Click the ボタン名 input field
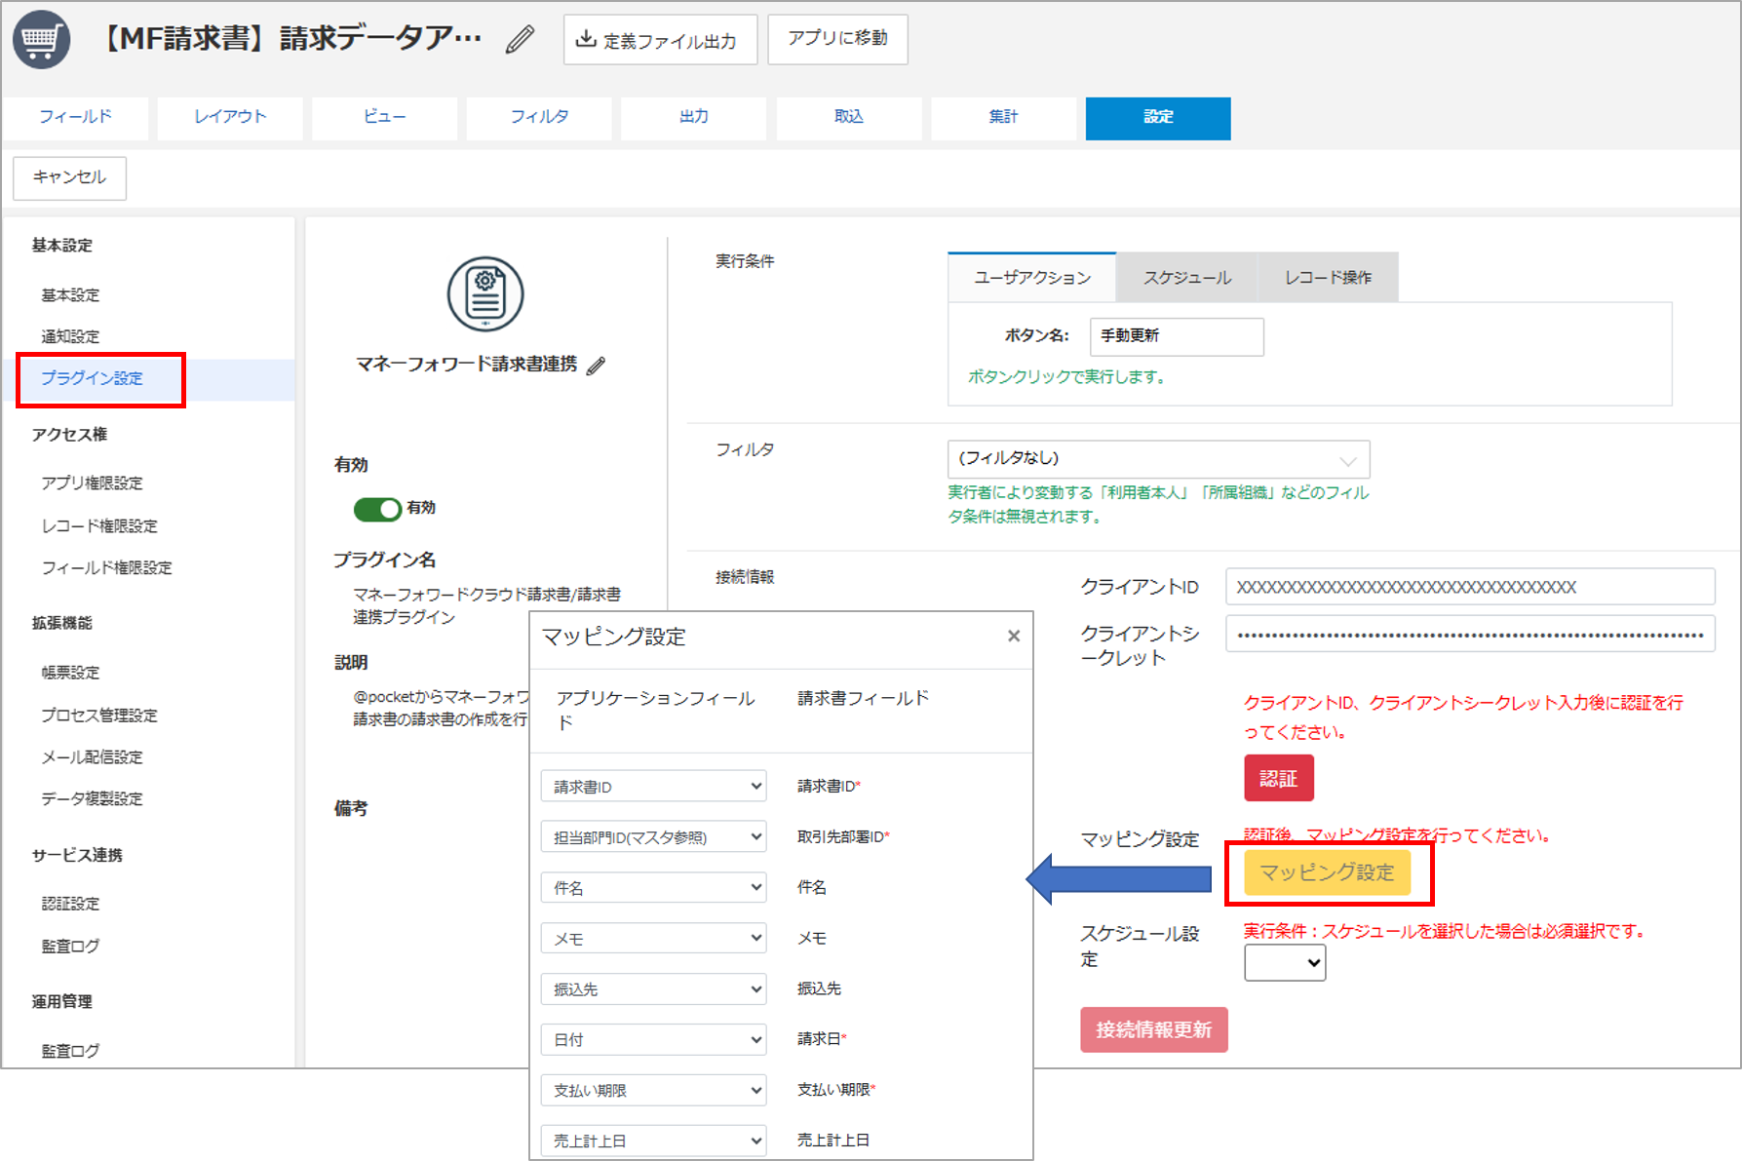Viewport: 1742px width, 1161px height. (1177, 336)
